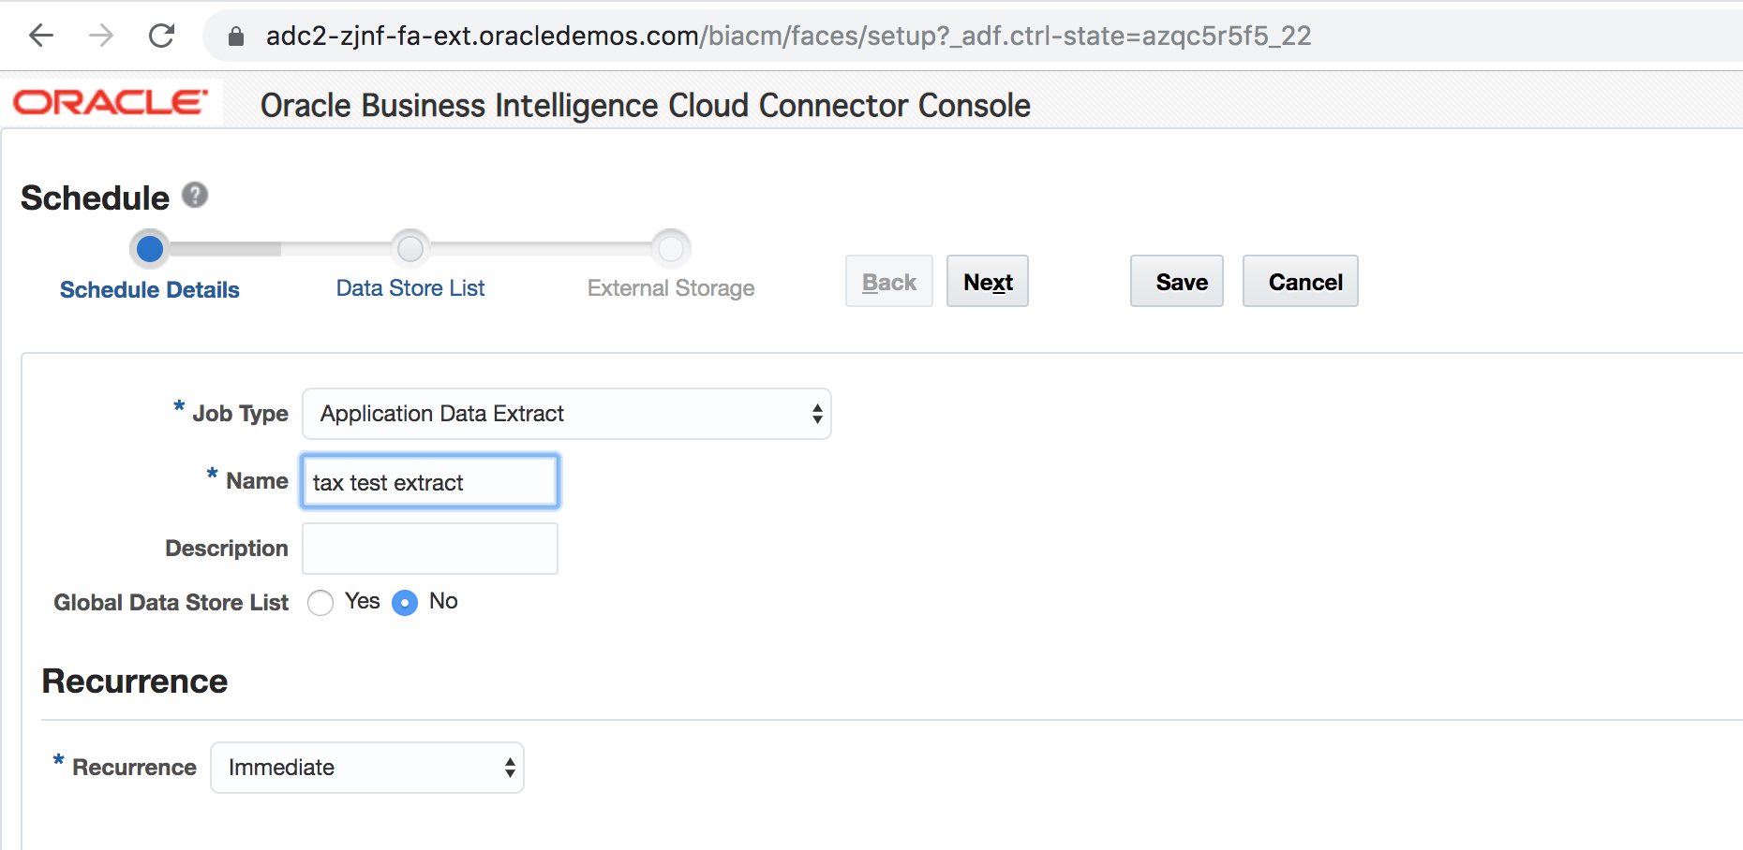
Task: Select the External Storage step label
Action: [671, 288]
